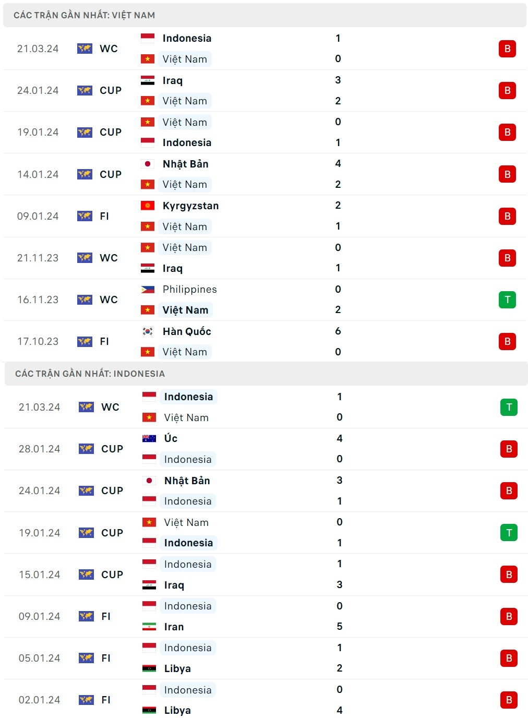Image resolution: width=528 pixels, height=718 pixels.
Task: Click the Philippines flag icon
Action: (148, 289)
